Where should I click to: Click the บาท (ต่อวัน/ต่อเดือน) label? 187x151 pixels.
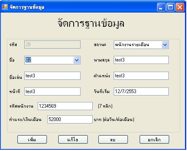tap(114, 119)
